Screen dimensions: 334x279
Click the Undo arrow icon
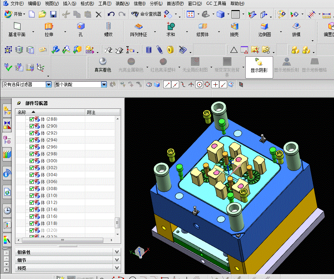111,14
